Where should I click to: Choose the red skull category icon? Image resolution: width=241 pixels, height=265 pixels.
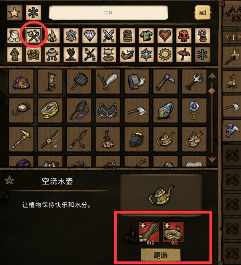[x=183, y=36]
